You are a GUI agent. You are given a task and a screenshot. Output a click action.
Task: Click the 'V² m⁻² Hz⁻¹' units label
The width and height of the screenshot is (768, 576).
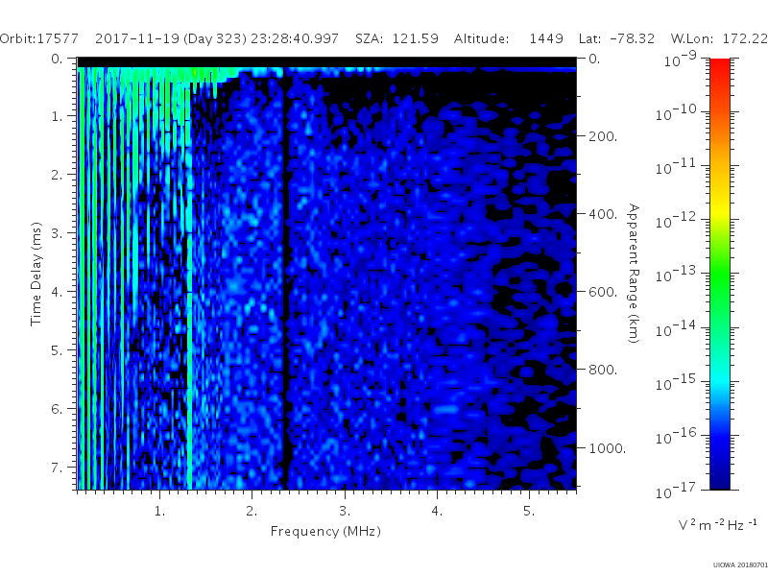(717, 524)
